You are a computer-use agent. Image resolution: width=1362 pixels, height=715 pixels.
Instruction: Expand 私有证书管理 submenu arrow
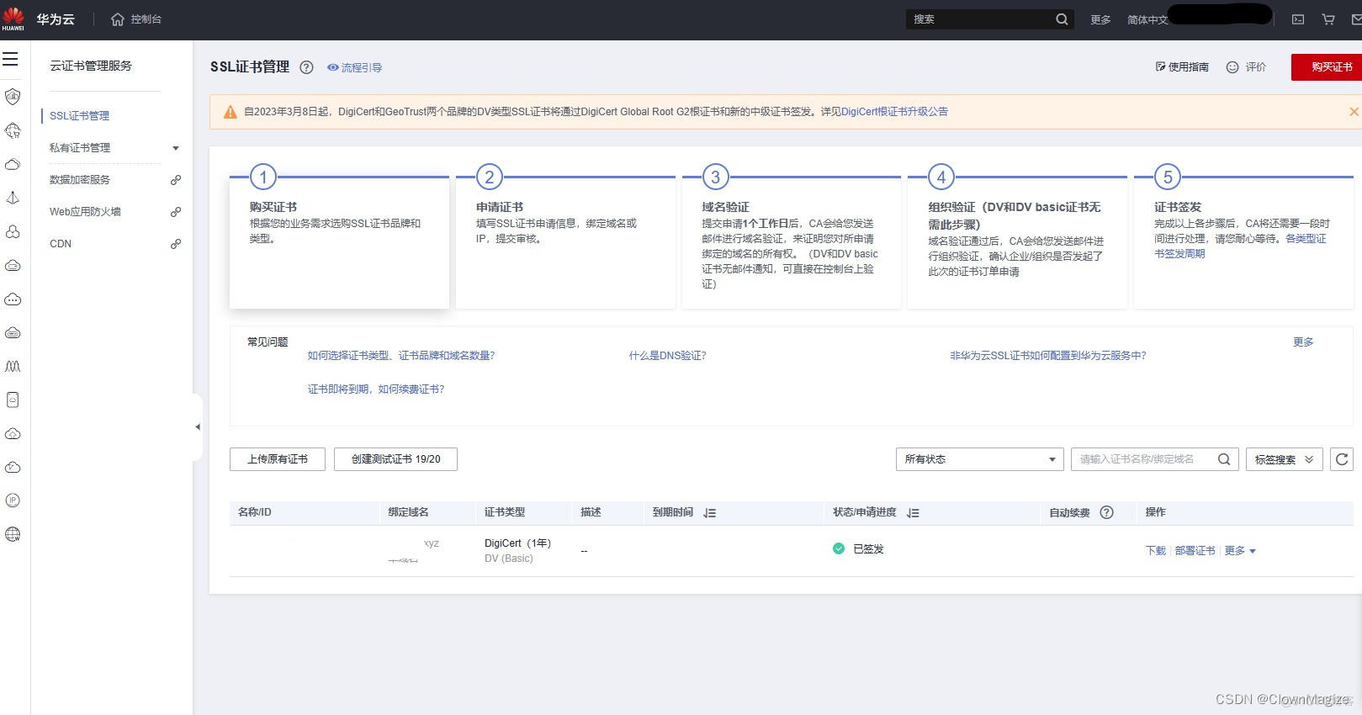pos(176,148)
